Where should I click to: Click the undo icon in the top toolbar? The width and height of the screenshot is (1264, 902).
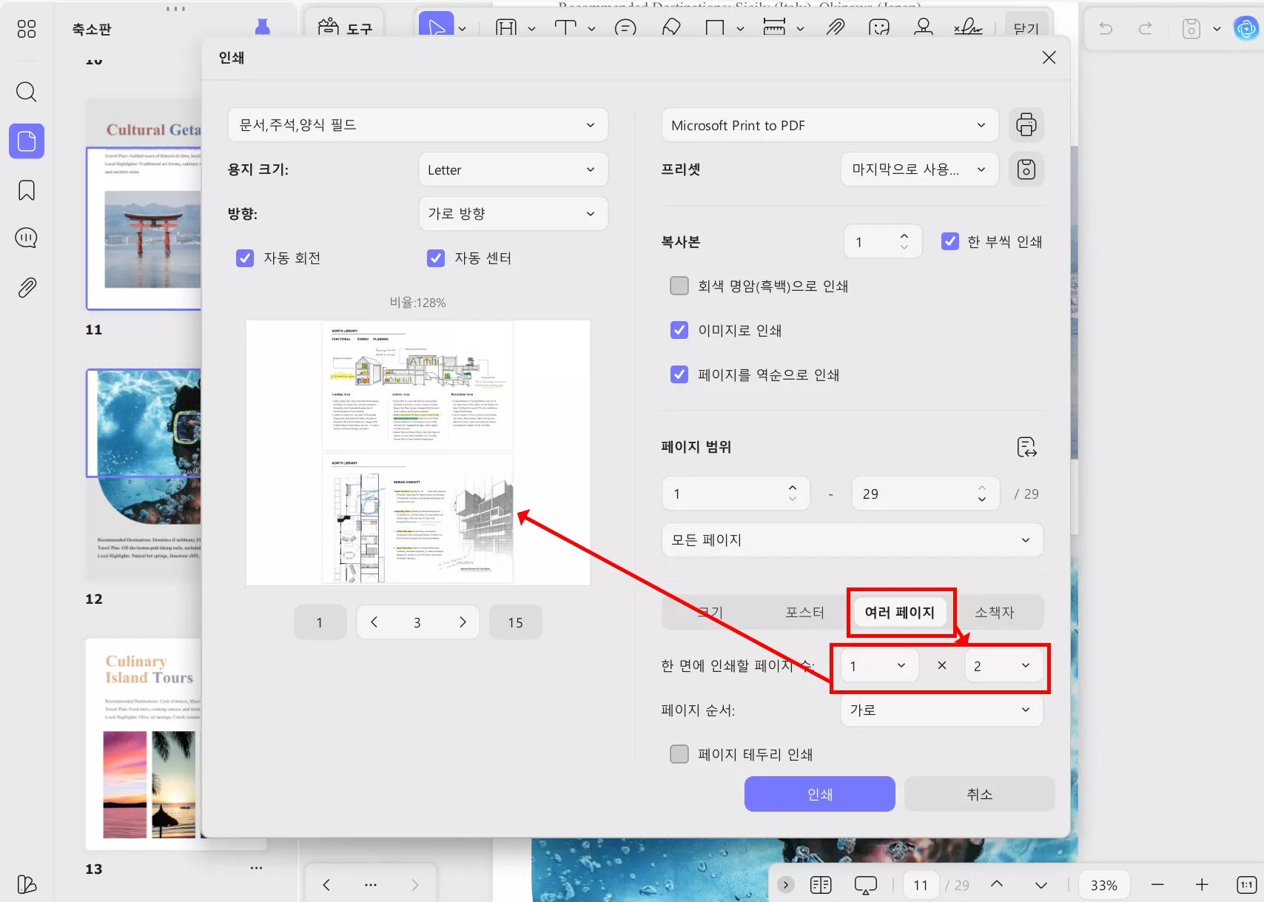[1104, 28]
